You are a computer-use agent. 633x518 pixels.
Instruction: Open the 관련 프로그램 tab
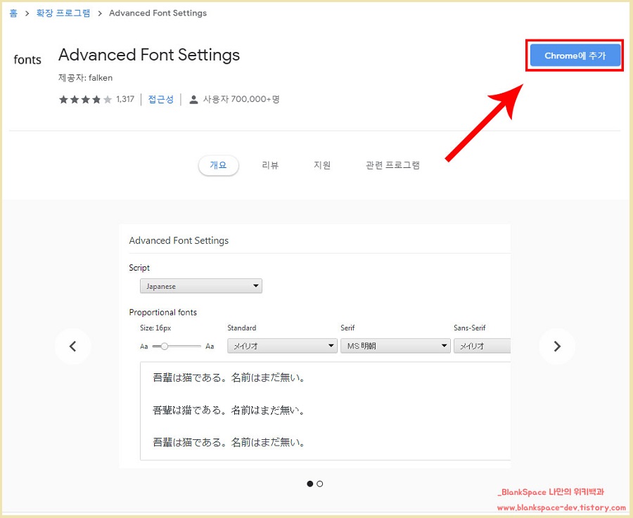(392, 165)
